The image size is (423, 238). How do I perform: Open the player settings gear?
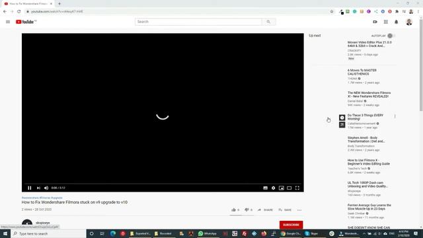273,188
